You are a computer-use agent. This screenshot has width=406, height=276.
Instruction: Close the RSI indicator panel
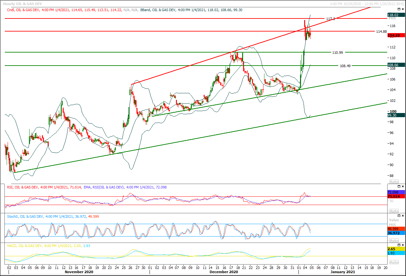403,186
